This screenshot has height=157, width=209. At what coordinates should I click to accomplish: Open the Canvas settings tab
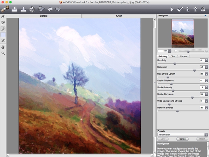pos(184,56)
